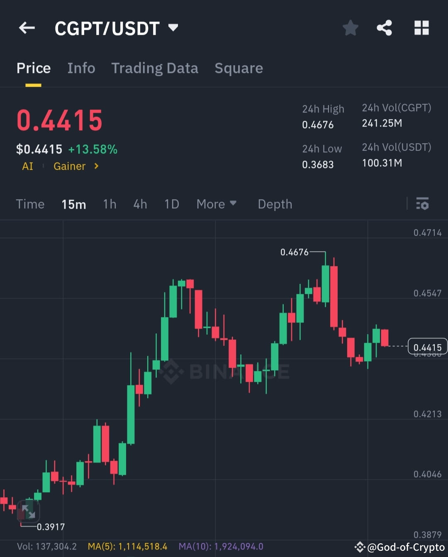Tap the Depth view button
The height and width of the screenshot is (557, 448).
275,204
